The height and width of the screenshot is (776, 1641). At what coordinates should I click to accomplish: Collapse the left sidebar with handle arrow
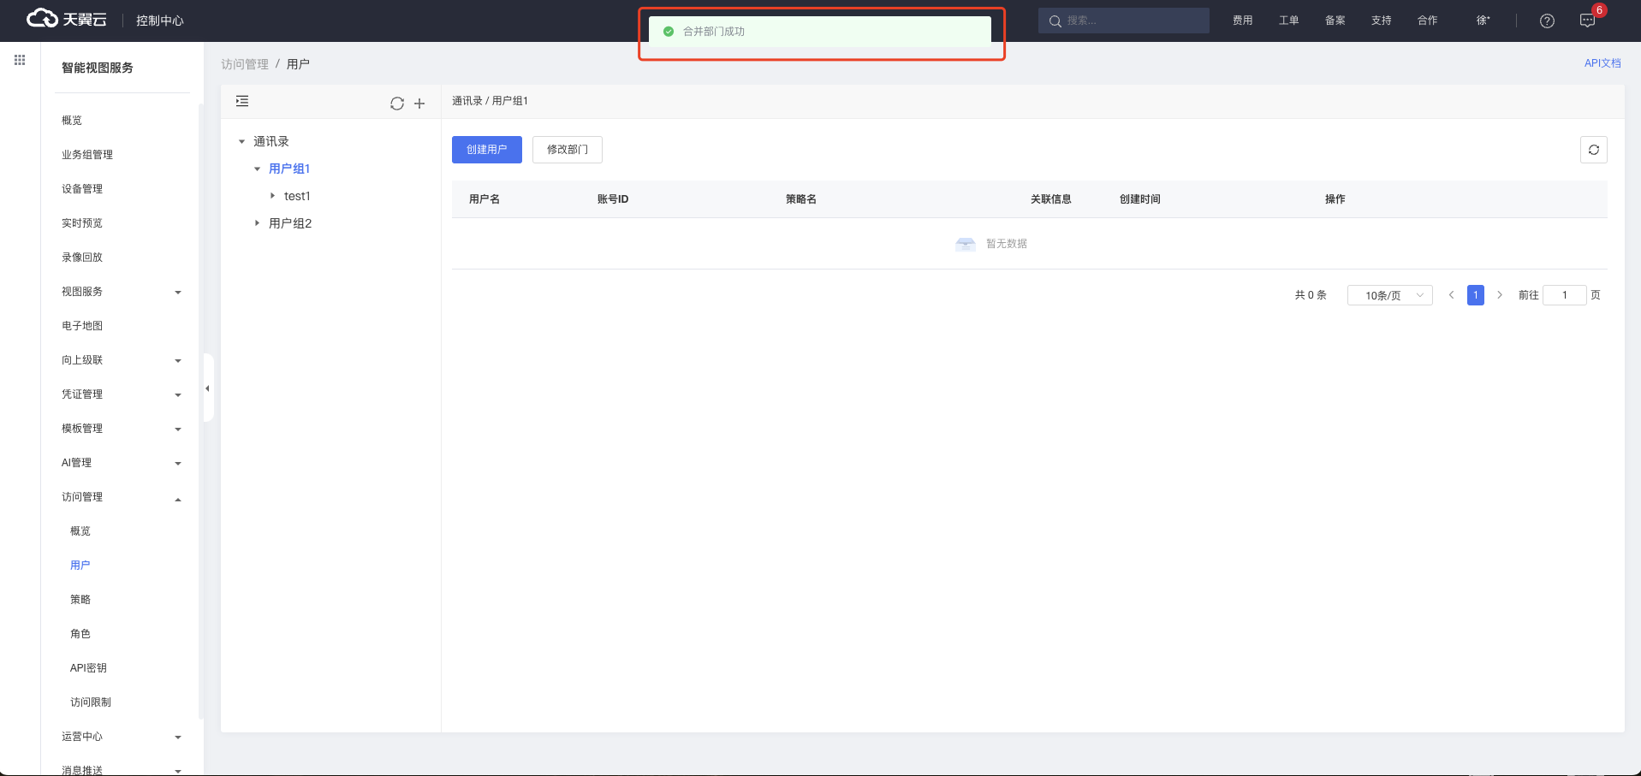point(207,388)
